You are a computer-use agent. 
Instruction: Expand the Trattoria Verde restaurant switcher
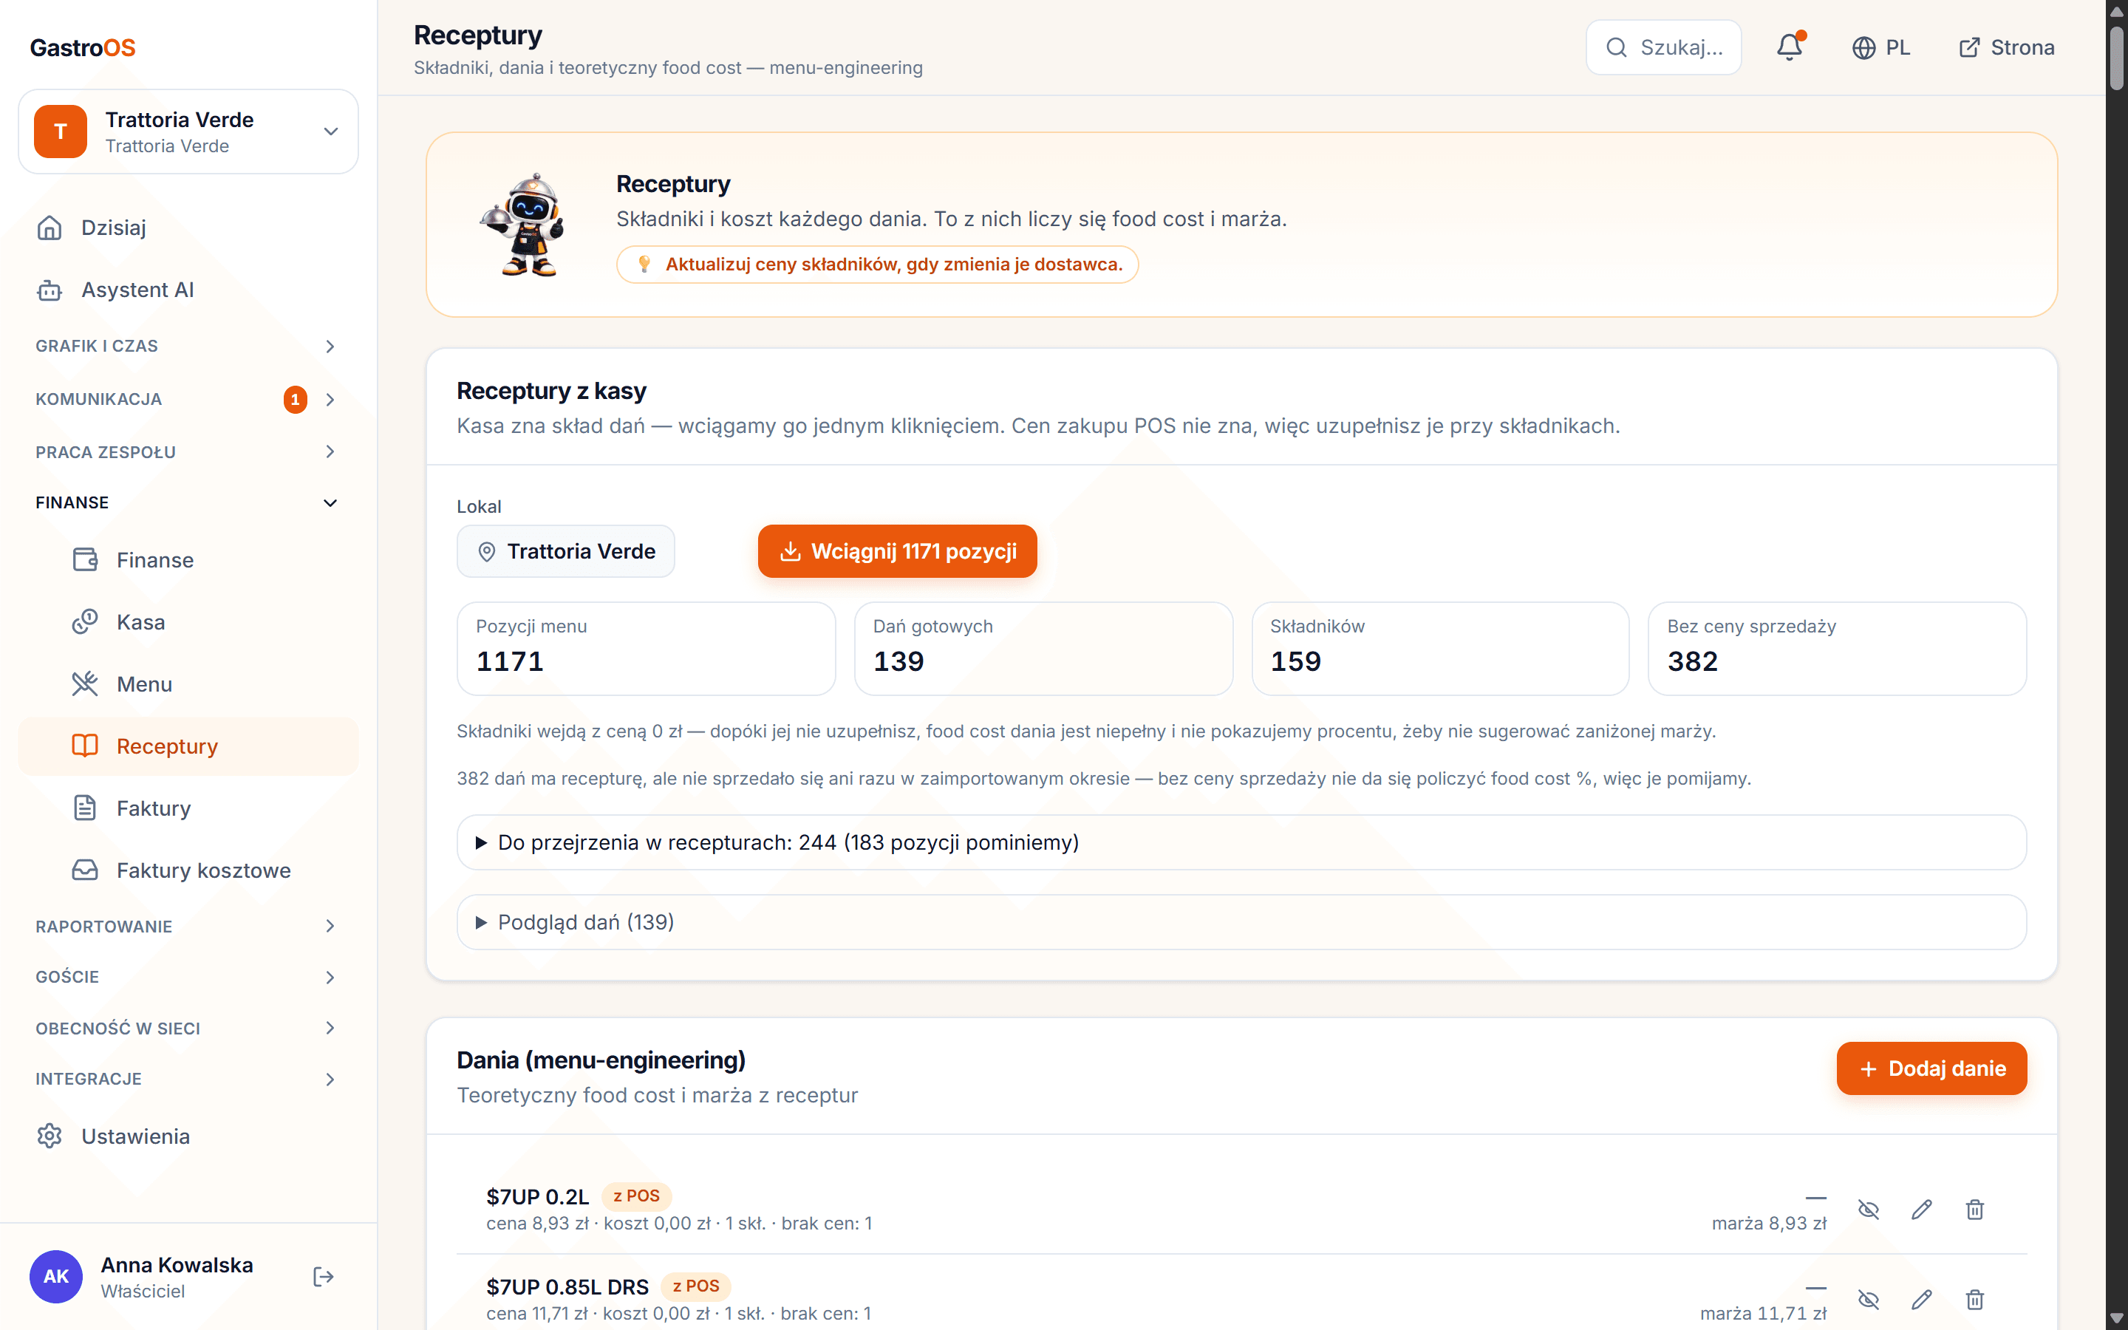pyautogui.click(x=188, y=131)
